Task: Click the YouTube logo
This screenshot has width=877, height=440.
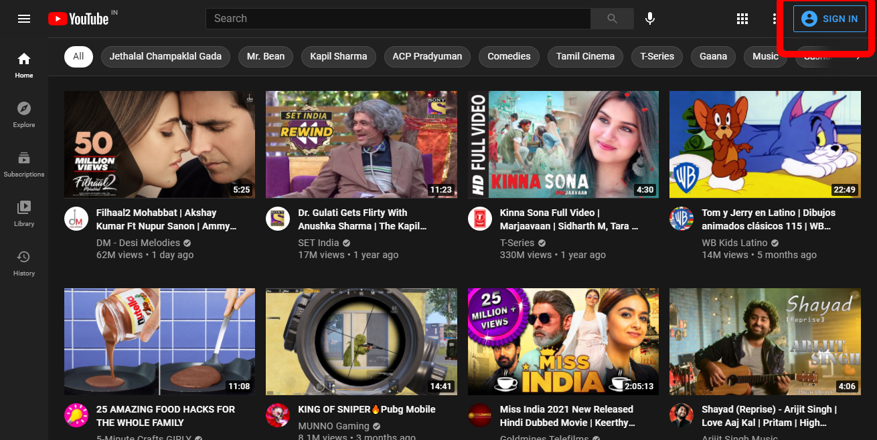Action: [x=78, y=19]
